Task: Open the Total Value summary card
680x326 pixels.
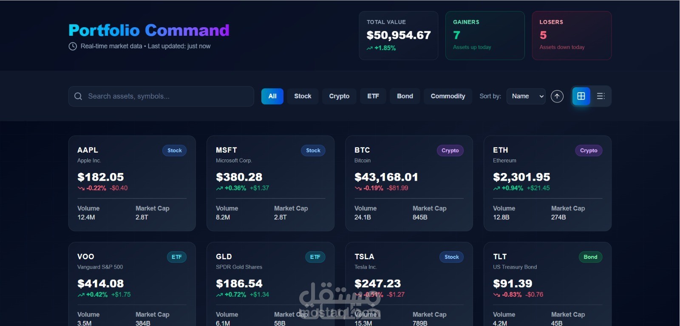Action: (x=399, y=35)
